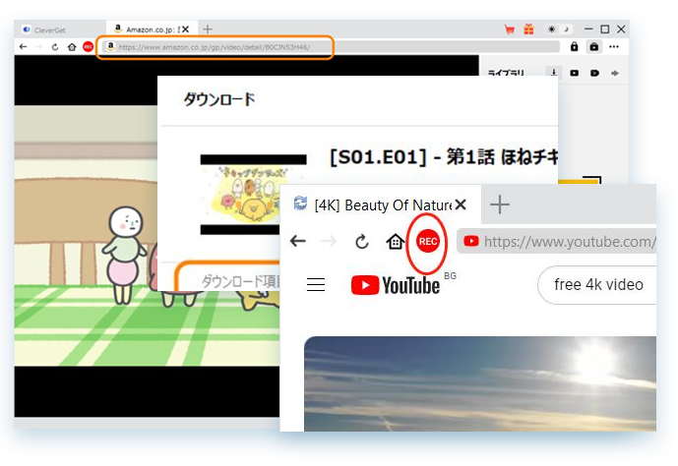The height and width of the screenshot is (466, 678).
Task: Click the padlock icon beside address bar
Action: tap(574, 46)
